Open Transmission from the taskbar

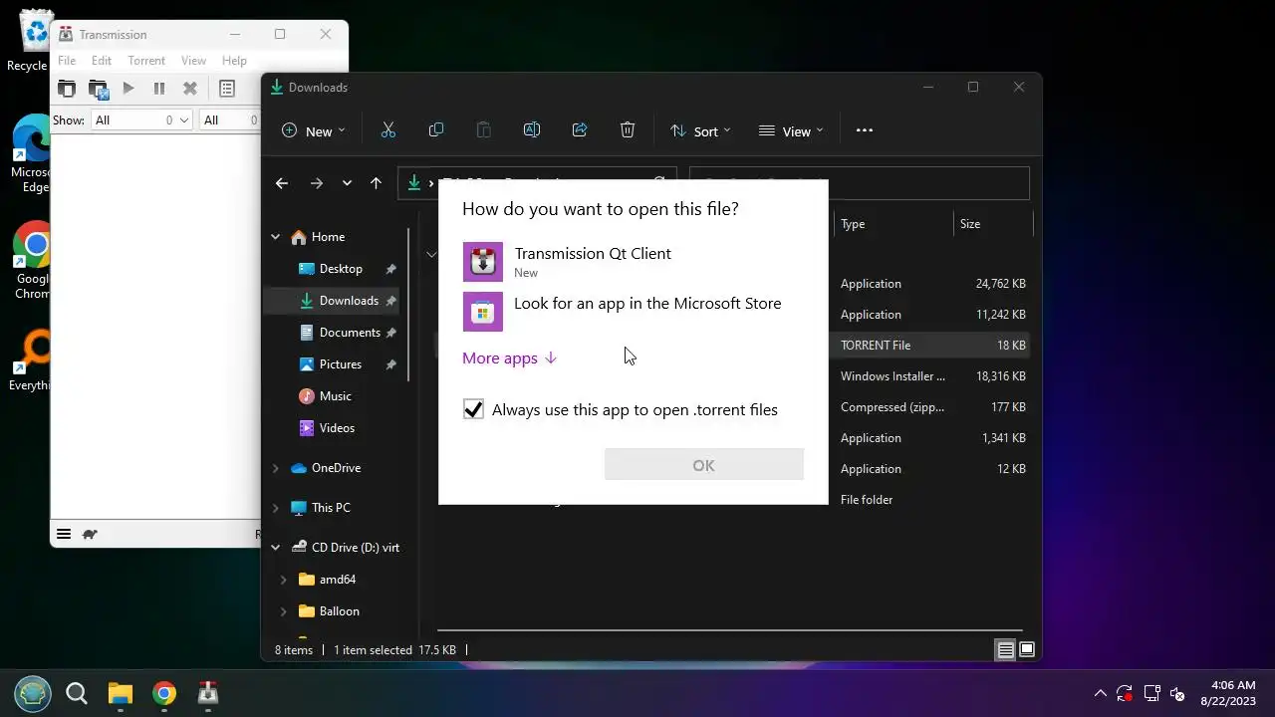pyautogui.click(x=208, y=693)
